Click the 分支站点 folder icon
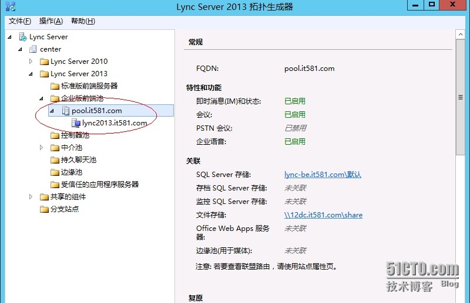Screen dimensions: 470x303 coord(44,209)
